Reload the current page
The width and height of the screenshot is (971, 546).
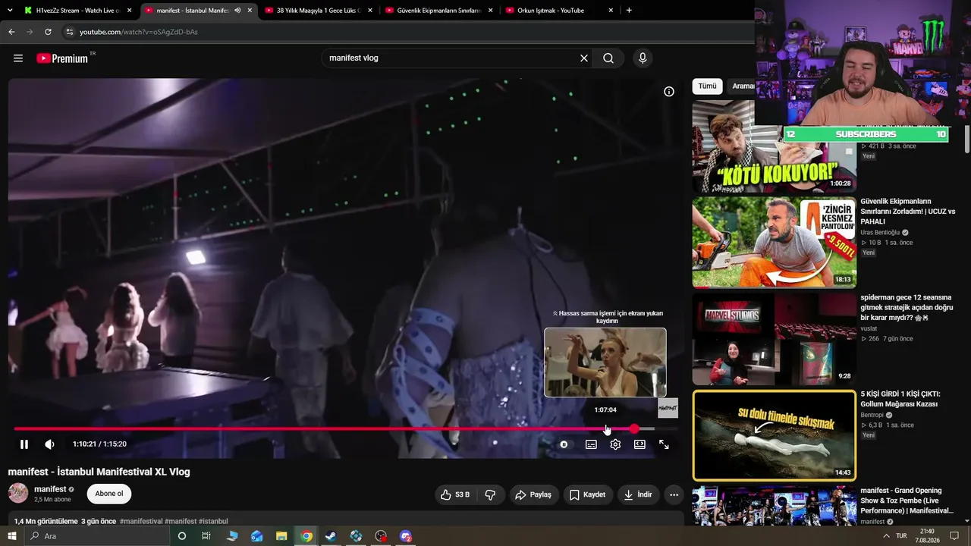48,32
